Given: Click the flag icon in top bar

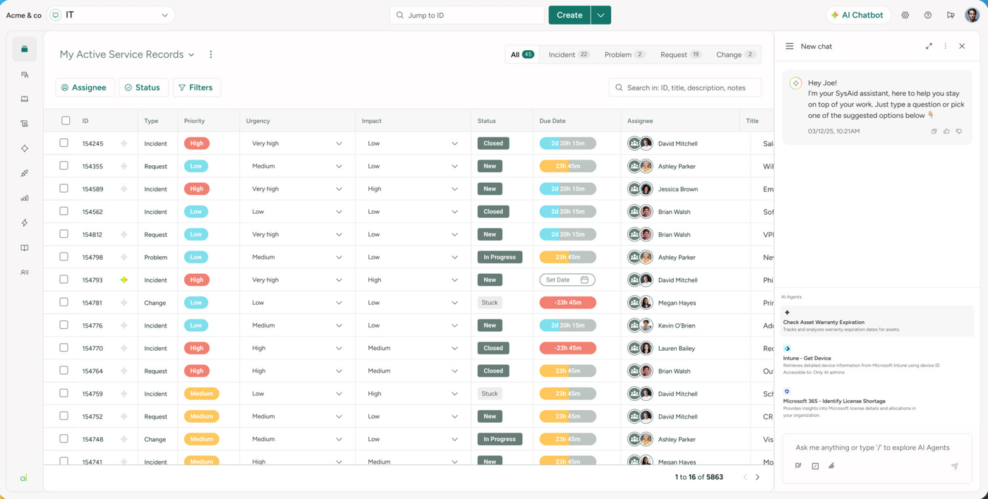Looking at the screenshot, I should tap(951, 15).
